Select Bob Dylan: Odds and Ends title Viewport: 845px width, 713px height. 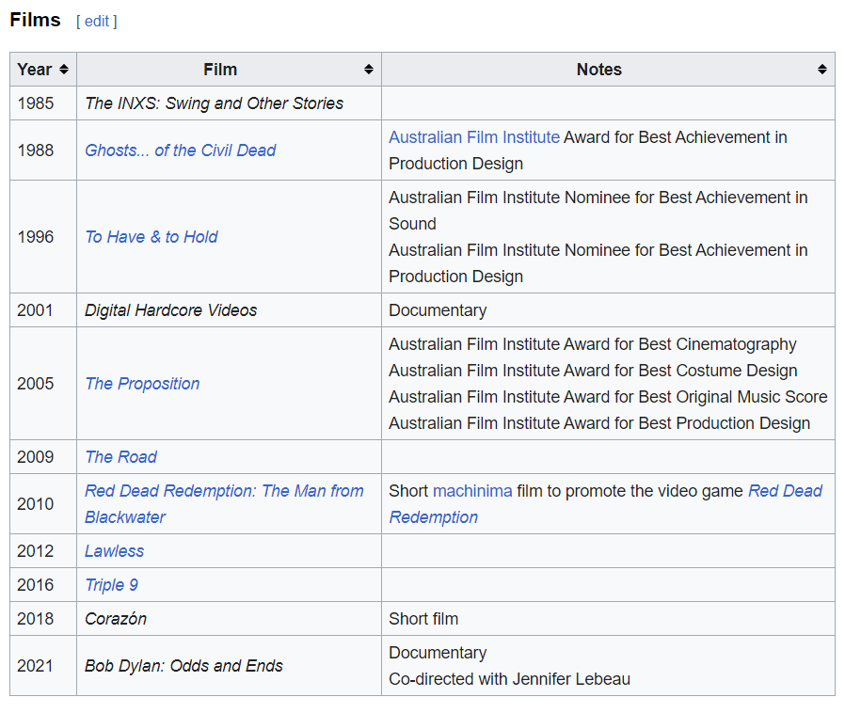click(x=183, y=666)
